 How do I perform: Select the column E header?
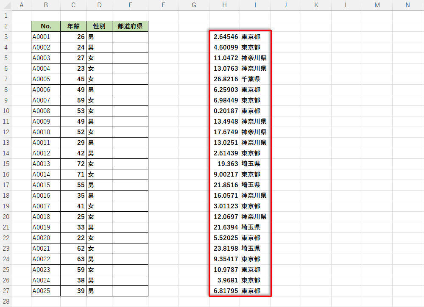coord(130,5)
